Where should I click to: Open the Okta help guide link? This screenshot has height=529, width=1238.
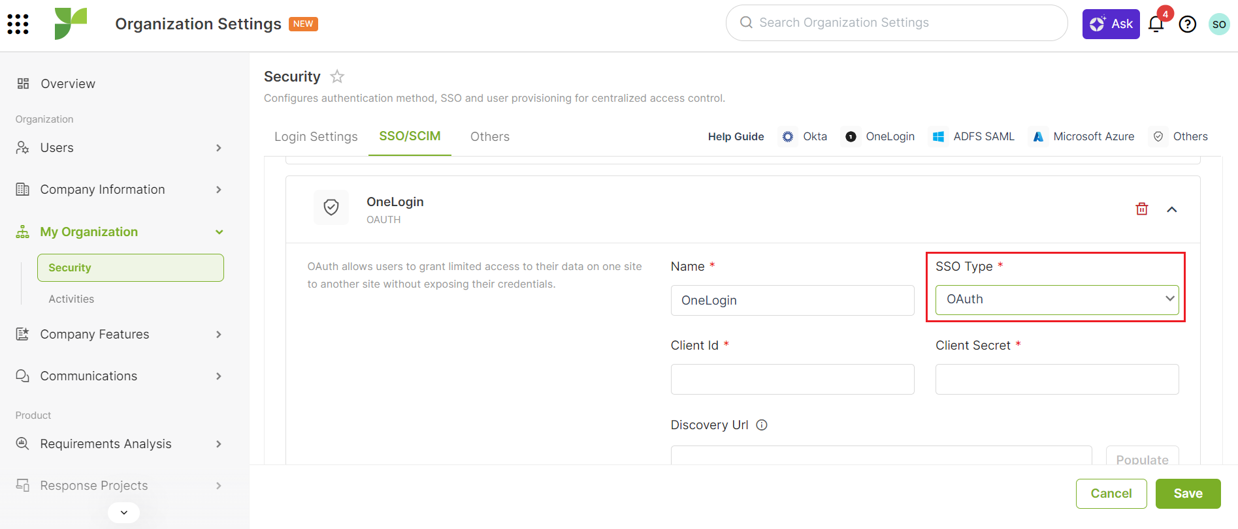[x=804, y=136]
